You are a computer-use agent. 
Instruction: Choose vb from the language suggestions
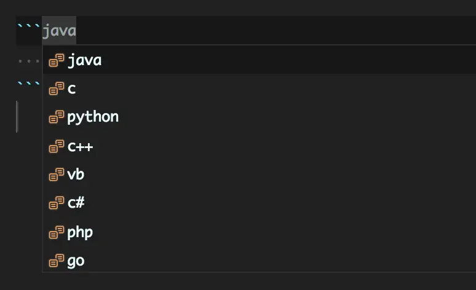(260, 174)
